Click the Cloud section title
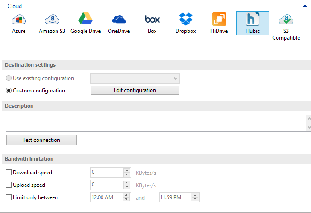Viewport: 311px width, 213px height. [x=15, y=6]
